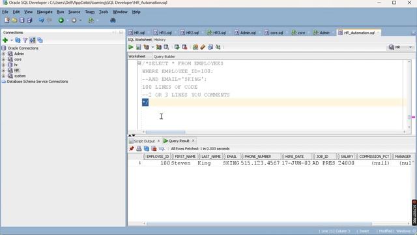The width and height of the screenshot is (417, 235).
Task: Close the Query Result tab
Action: pyautogui.click(x=193, y=141)
